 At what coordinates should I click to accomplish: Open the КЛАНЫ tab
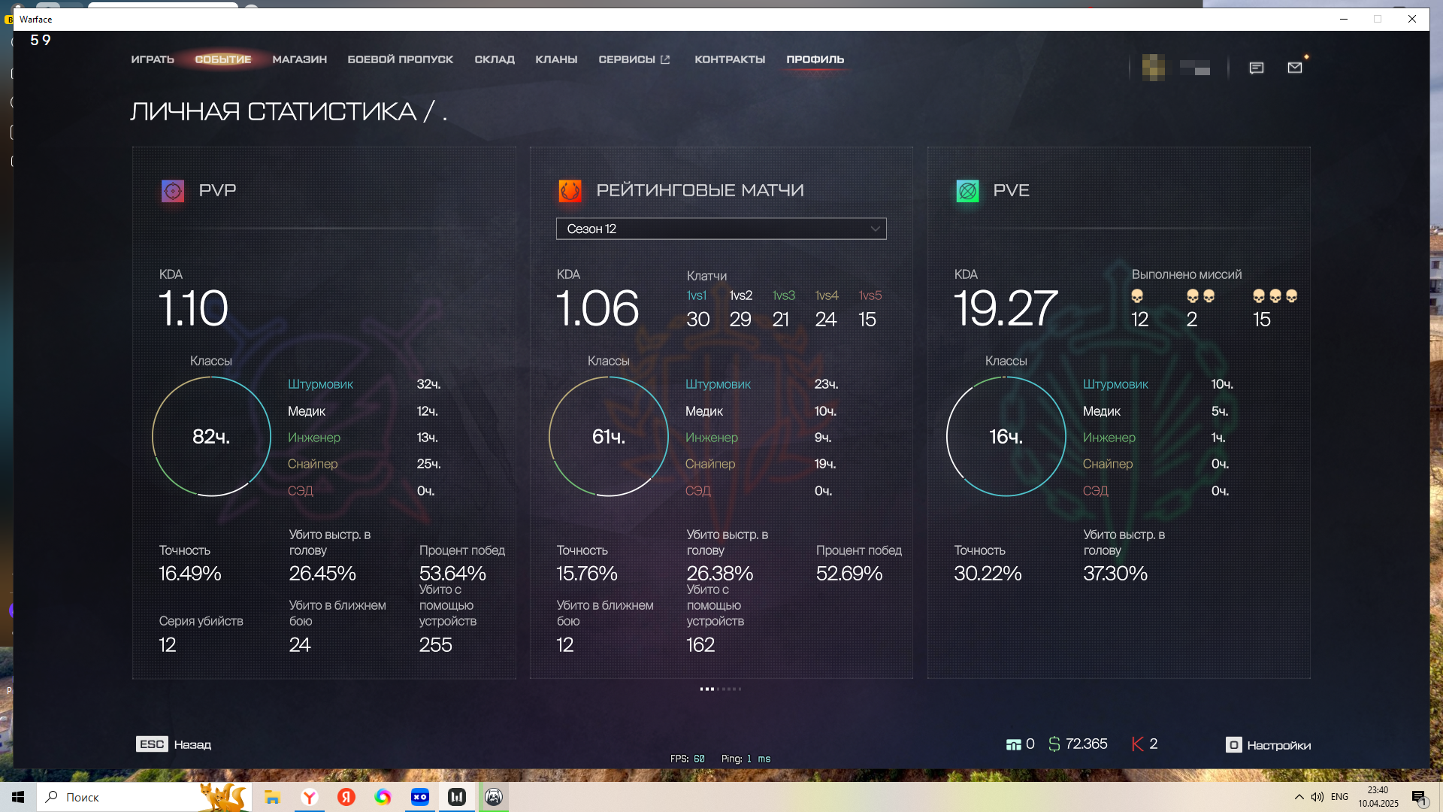tap(556, 59)
